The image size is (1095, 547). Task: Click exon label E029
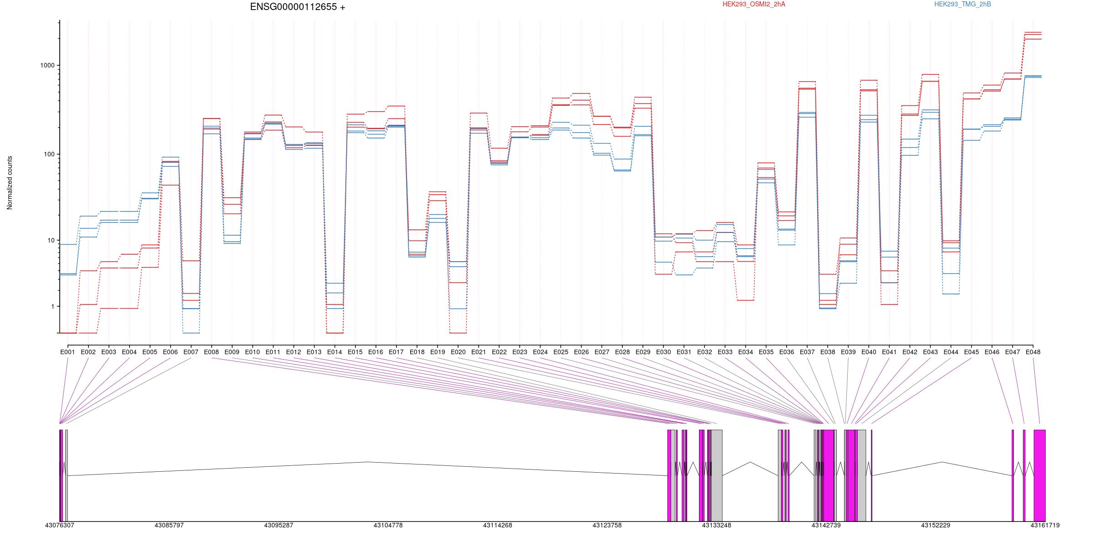(x=643, y=352)
